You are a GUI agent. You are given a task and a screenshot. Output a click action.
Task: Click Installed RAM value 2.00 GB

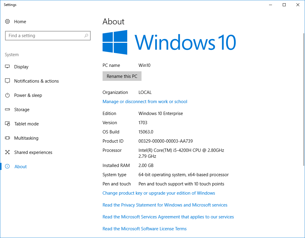pos(146,166)
